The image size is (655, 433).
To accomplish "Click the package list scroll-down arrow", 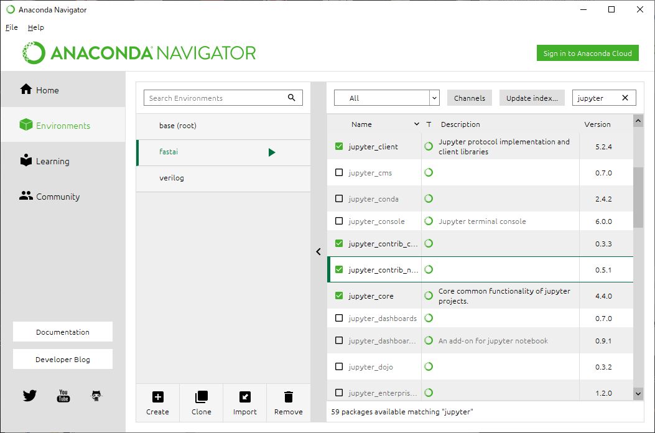I will click(x=638, y=393).
